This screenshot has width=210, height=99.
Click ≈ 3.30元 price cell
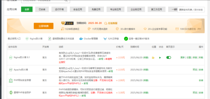120,93
